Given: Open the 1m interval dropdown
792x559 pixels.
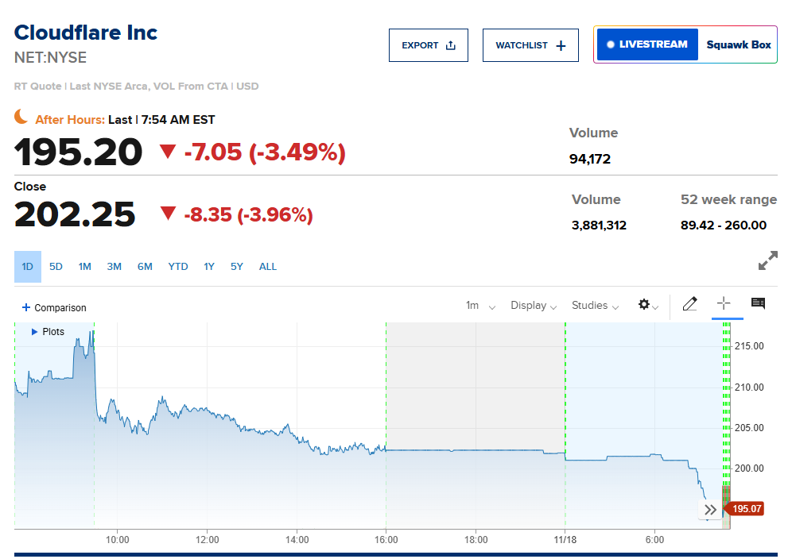Looking at the screenshot, I should coord(480,306).
